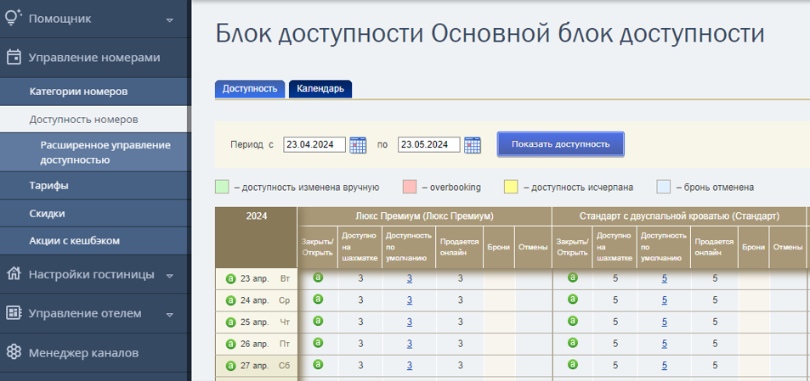Viewport: 810px width, 381px height.
Task: Click the Управление отелем grid icon
Action: [14, 313]
